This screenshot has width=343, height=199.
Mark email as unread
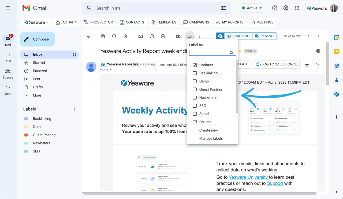click(140, 36)
